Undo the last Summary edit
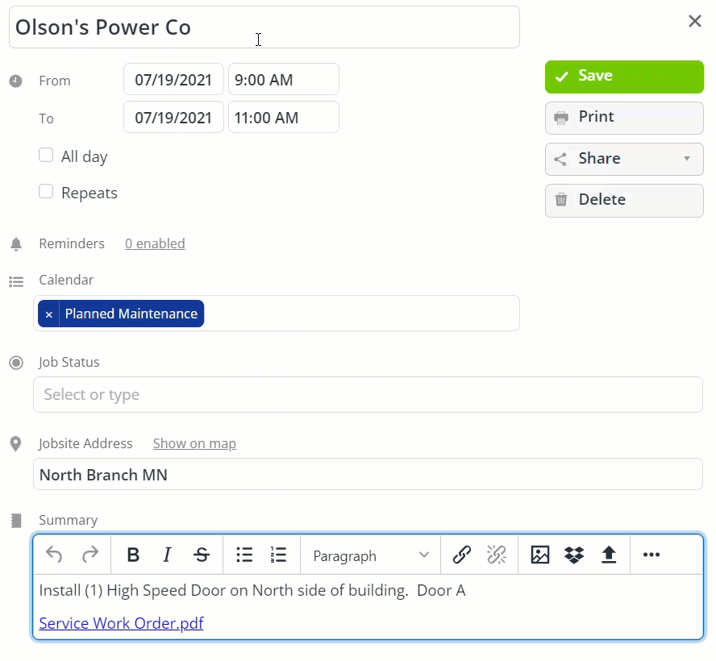Screen dimensions: 716x661 pyautogui.click(x=54, y=555)
